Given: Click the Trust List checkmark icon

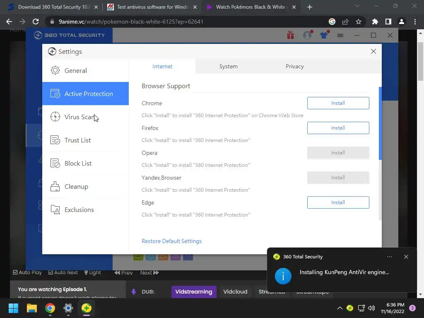Looking at the screenshot, I should click(x=55, y=140).
